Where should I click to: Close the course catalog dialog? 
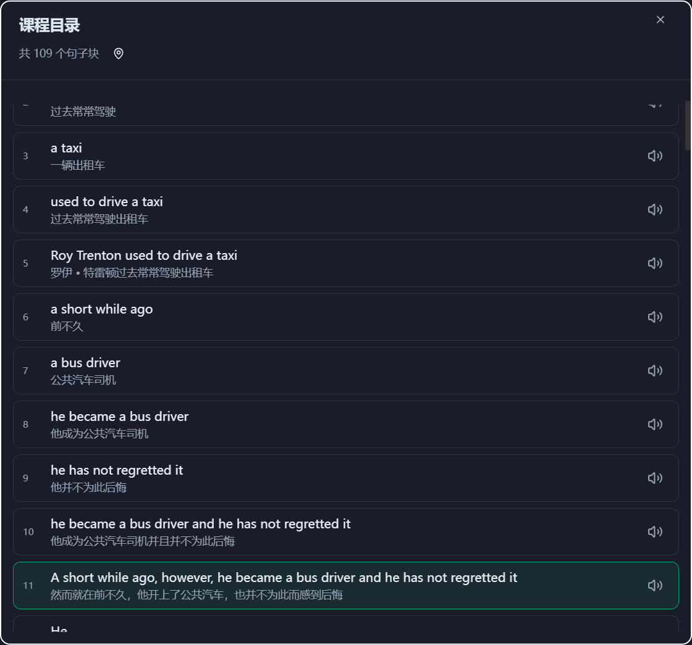[x=660, y=20]
